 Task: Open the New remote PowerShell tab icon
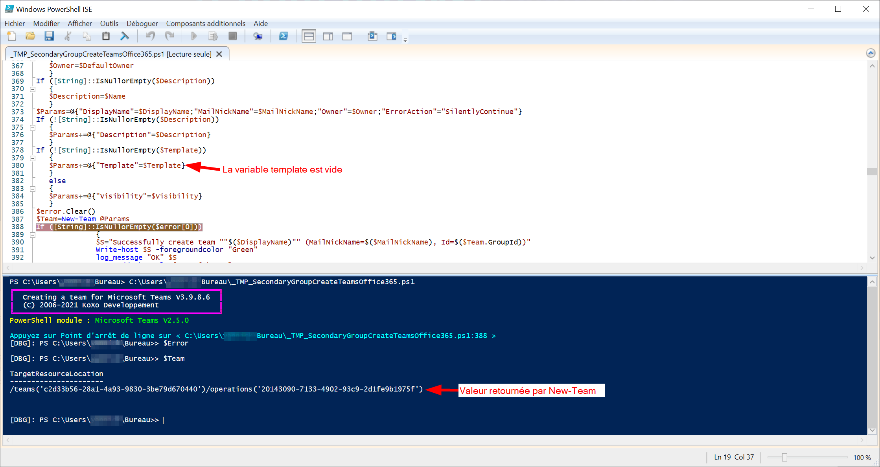click(x=258, y=36)
